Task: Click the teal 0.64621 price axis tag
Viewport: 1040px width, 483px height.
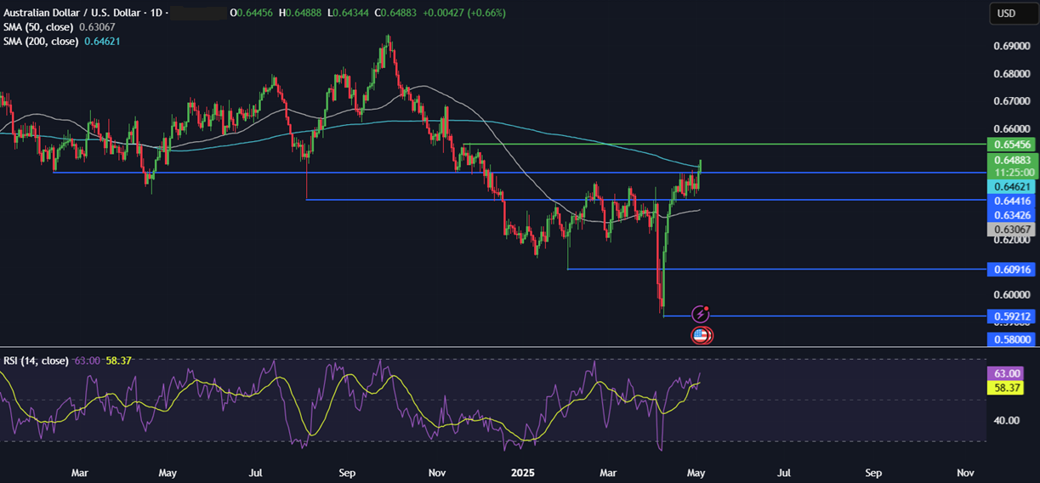Action: click(x=1011, y=185)
